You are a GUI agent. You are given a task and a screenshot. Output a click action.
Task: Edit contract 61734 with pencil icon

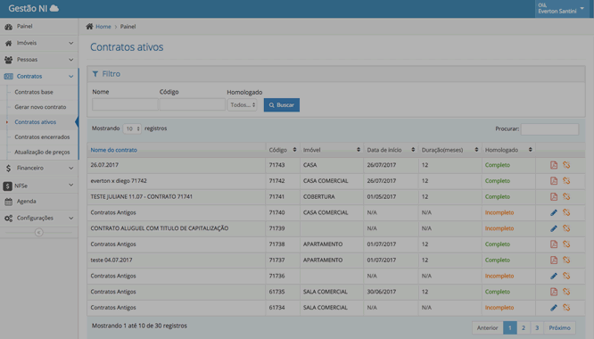(x=554, y=308)
